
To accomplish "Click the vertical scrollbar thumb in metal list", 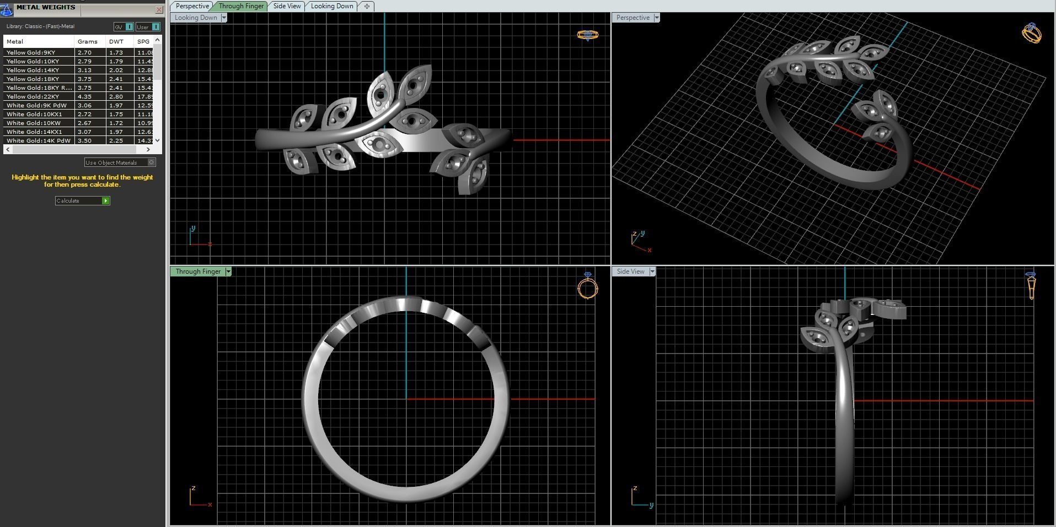I will point(158,62).
